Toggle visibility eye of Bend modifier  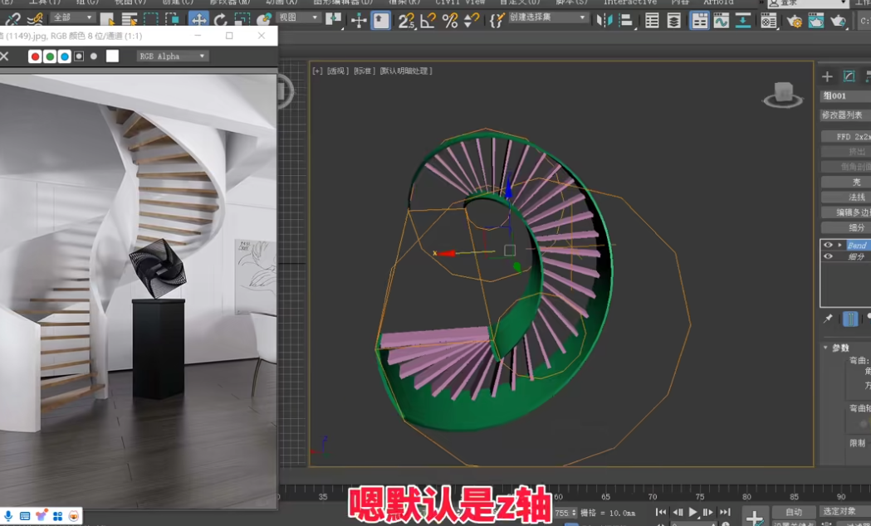click(x=828, y=246)
